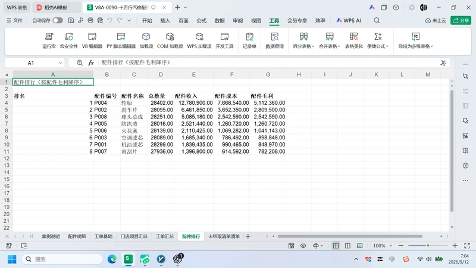Viewport: 476px width, 268px height.
Task: Open the 门店项目汇总 sheet tab
Action: (134, 236)
